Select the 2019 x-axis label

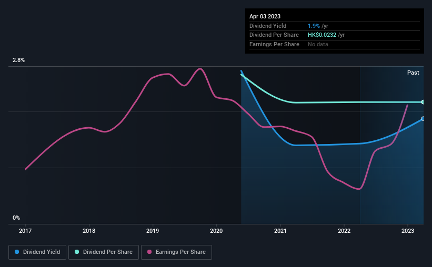coord(153,231)
